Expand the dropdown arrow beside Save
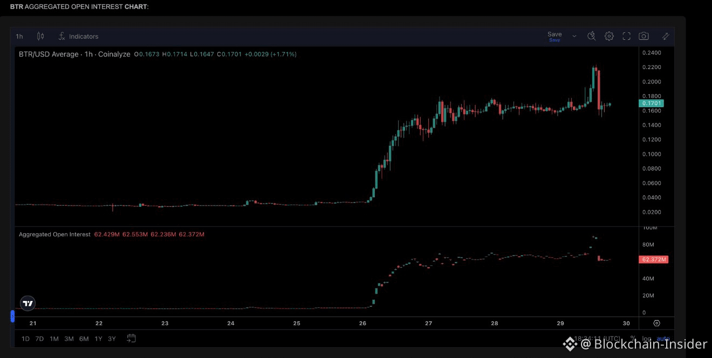 [574, 37]
